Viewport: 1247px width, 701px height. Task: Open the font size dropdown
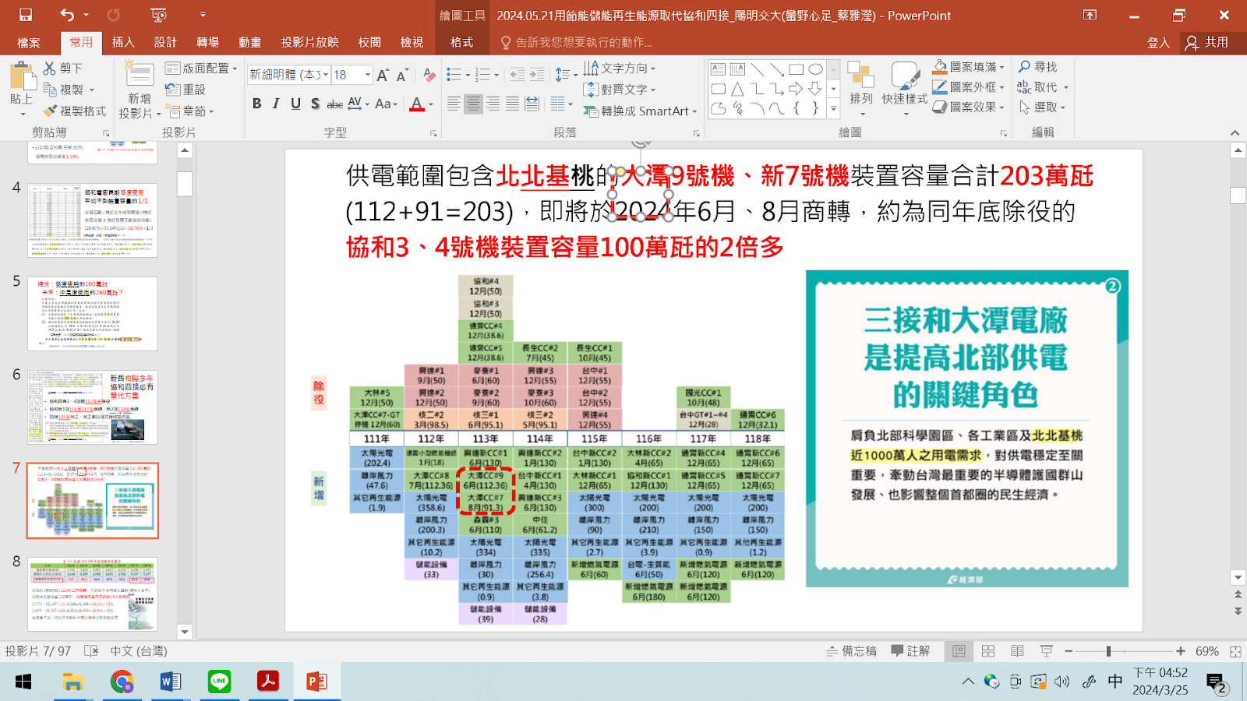tap(368, 75)
